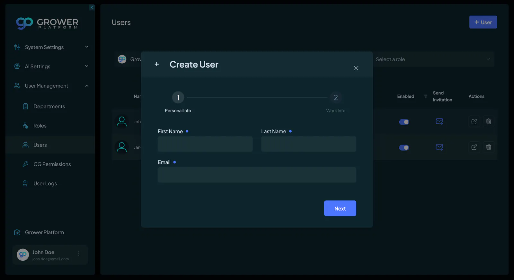Click the + User button
Image resolution: width=514 pixels, height=280 pixels.
483,22
